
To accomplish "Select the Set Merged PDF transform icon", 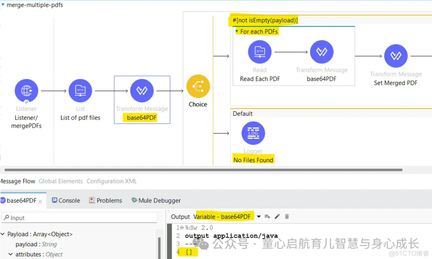I will pyautogui.click(x=396, y=56).
